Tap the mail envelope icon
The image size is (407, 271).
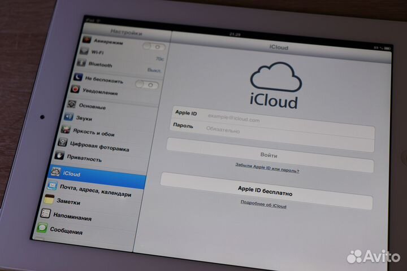52,185
